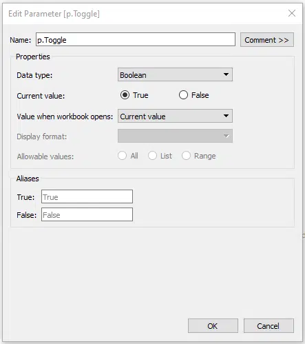305x344 pixels.
Task: Click the disabled Display format dropdown
Action: pyautogui.click(x=175, y=136)
